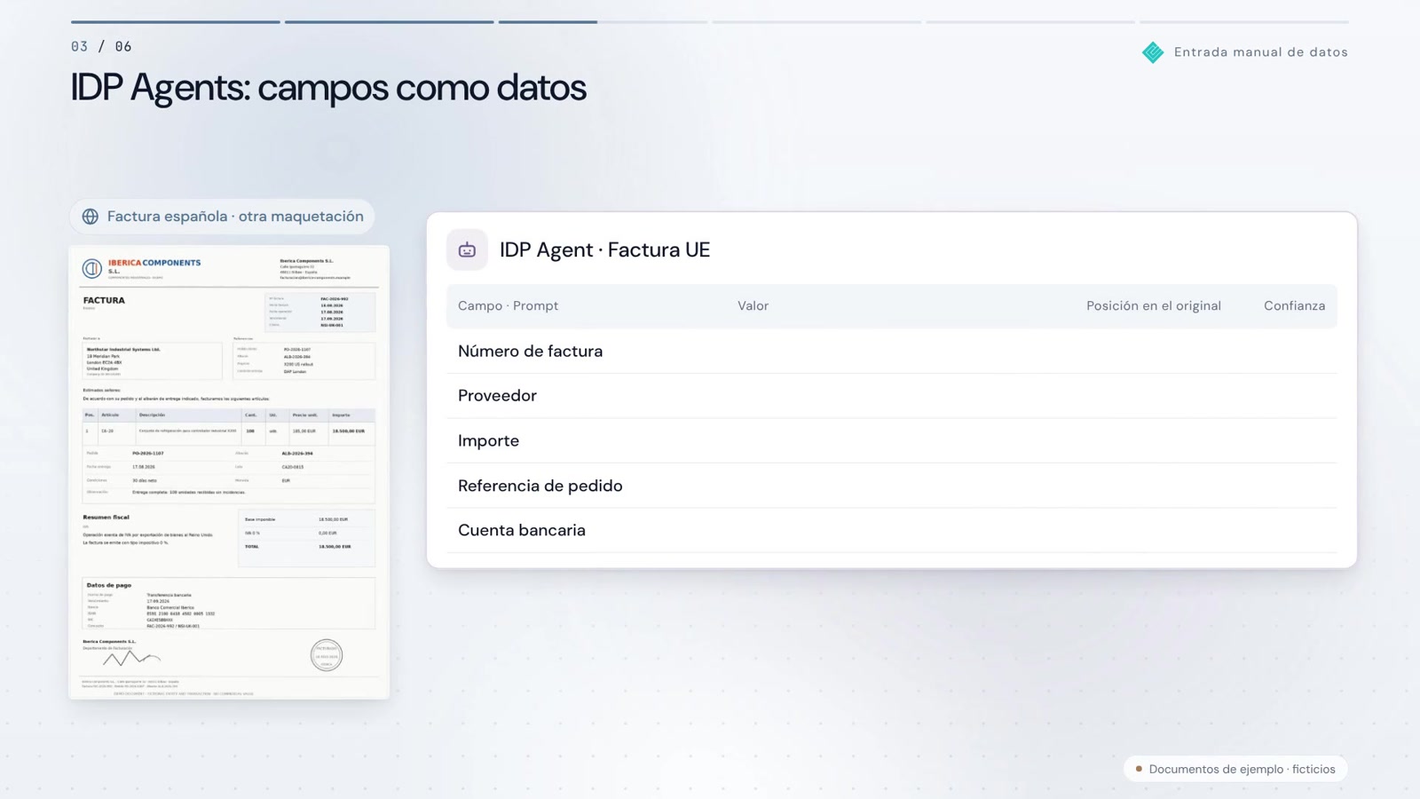The width and height of the screenshot is (1420, 799).
Task: Click the teal diamond logo icon
Action: click(x=1153, y=52)
